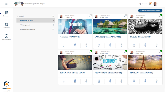Open the VACANCES (Niveau ADVANCED) title link
The image size is (165, 92).
(x=108, y=37)
